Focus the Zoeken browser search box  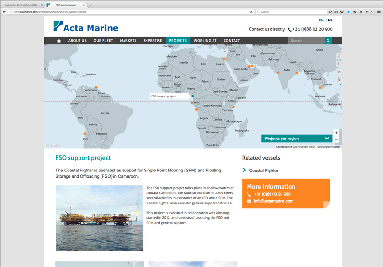coord(291,11)
